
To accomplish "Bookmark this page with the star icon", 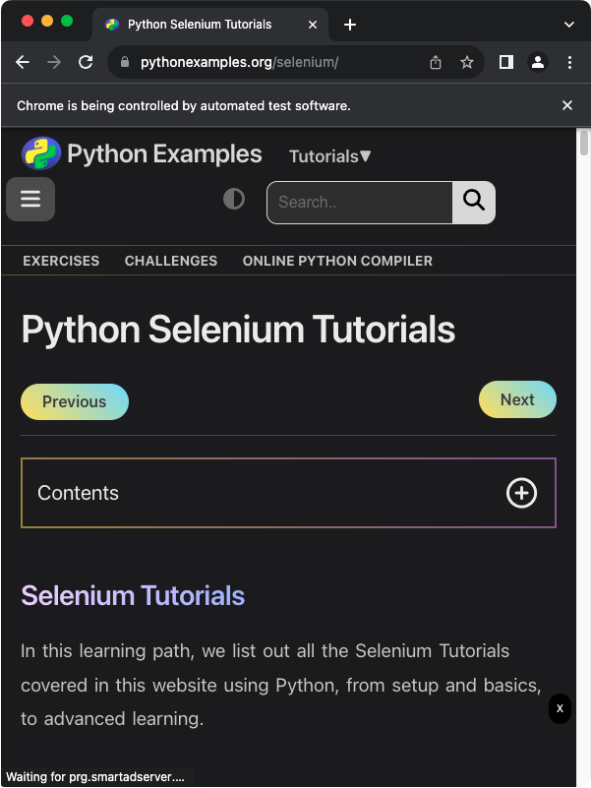I will point(467,62).
